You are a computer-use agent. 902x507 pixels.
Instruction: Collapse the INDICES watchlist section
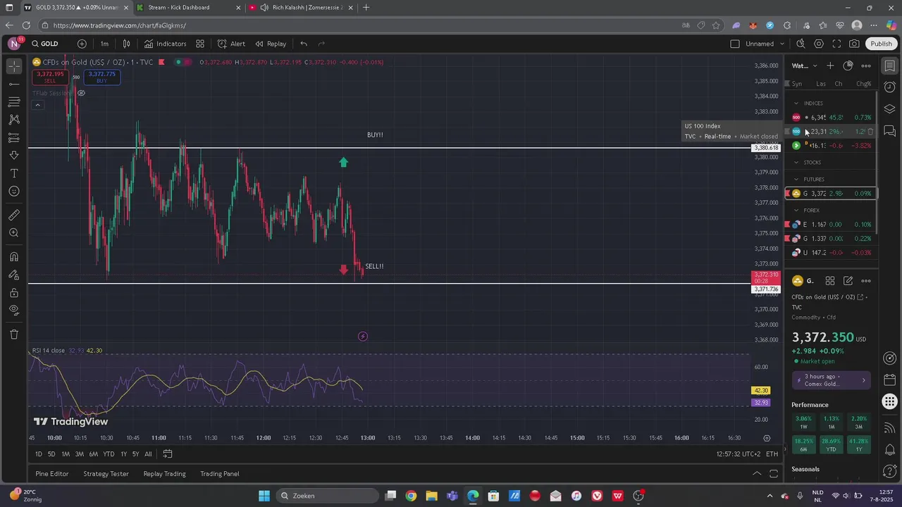(x=796, y=104)
